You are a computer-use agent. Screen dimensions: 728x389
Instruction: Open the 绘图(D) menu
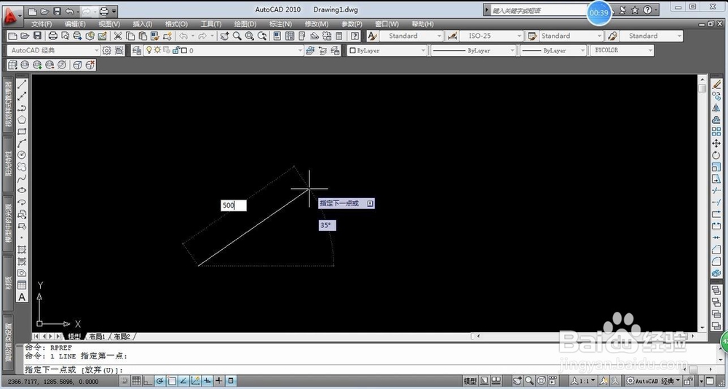pos(245,24)
